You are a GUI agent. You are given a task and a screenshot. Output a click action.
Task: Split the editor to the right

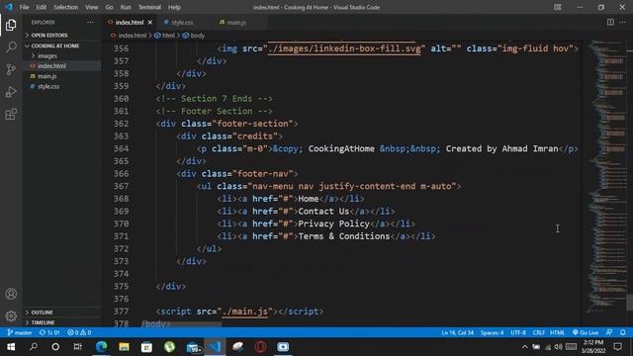click(610, 22)
